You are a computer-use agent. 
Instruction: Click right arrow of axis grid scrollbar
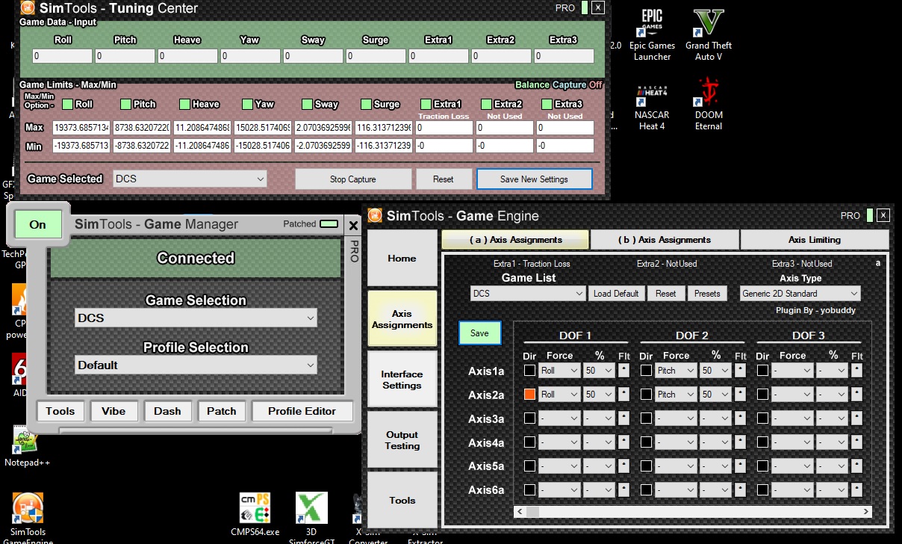(865, 512)
